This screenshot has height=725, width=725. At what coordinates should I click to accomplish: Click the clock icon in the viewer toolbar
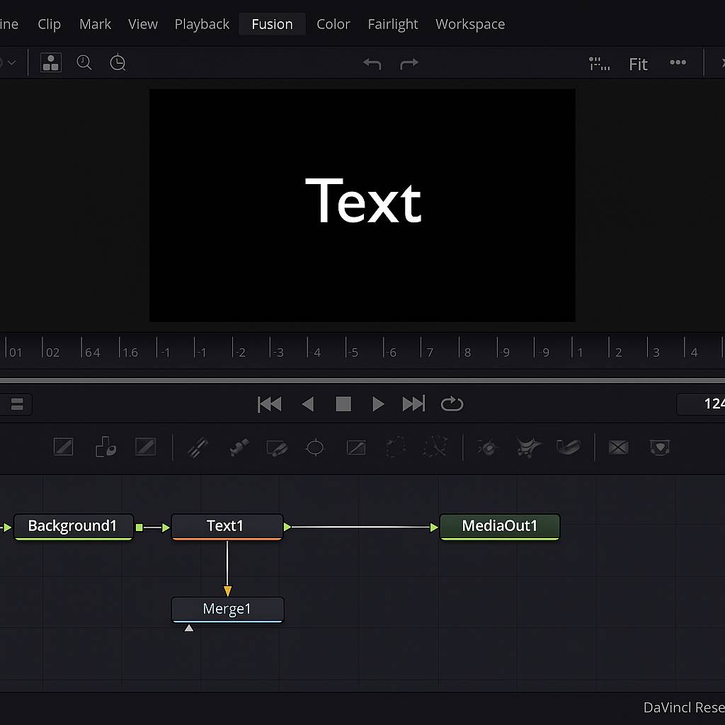tap(118, 63)
